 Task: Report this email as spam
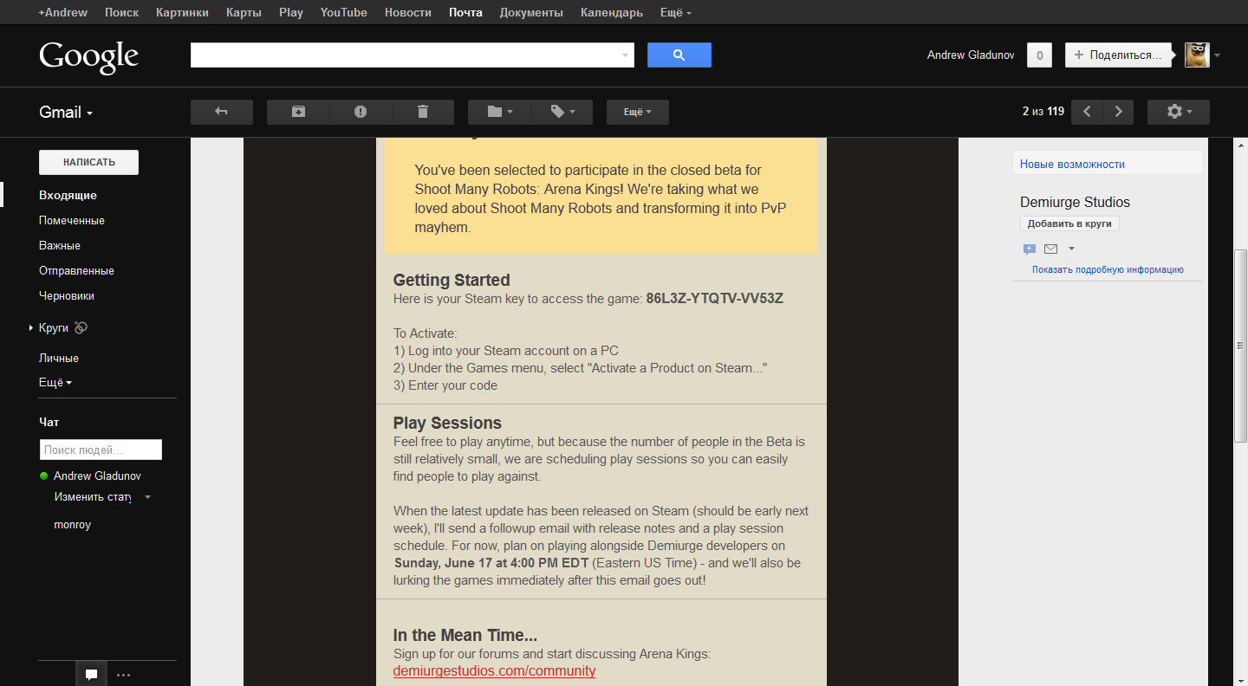(x=361, y=112)
